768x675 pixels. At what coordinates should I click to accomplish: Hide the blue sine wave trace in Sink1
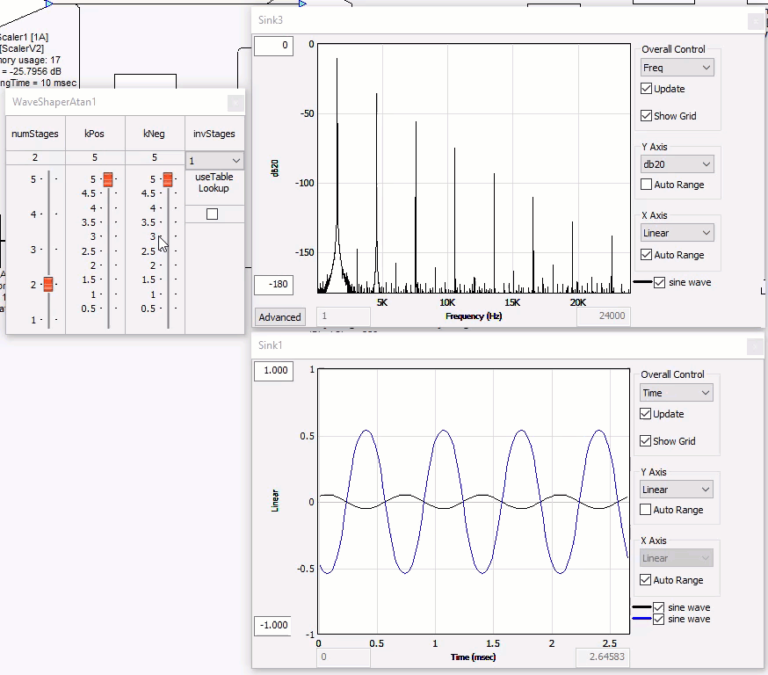[659, 620]
